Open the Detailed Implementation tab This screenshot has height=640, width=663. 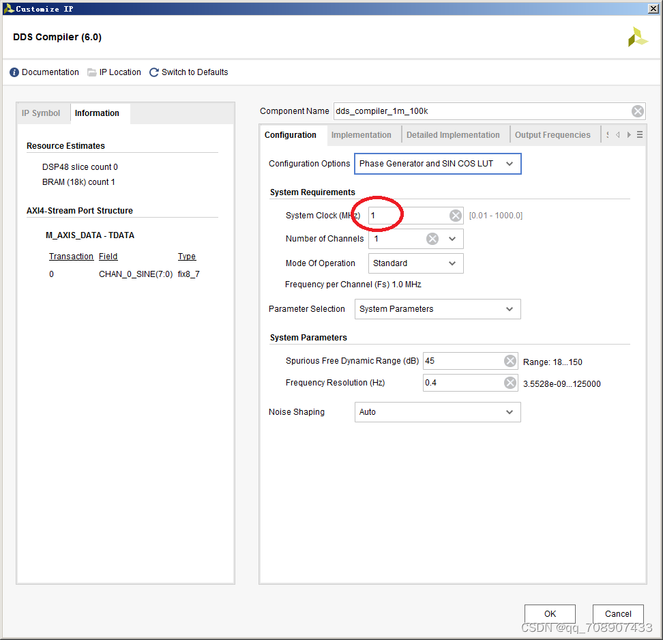(x=453, y=135)
